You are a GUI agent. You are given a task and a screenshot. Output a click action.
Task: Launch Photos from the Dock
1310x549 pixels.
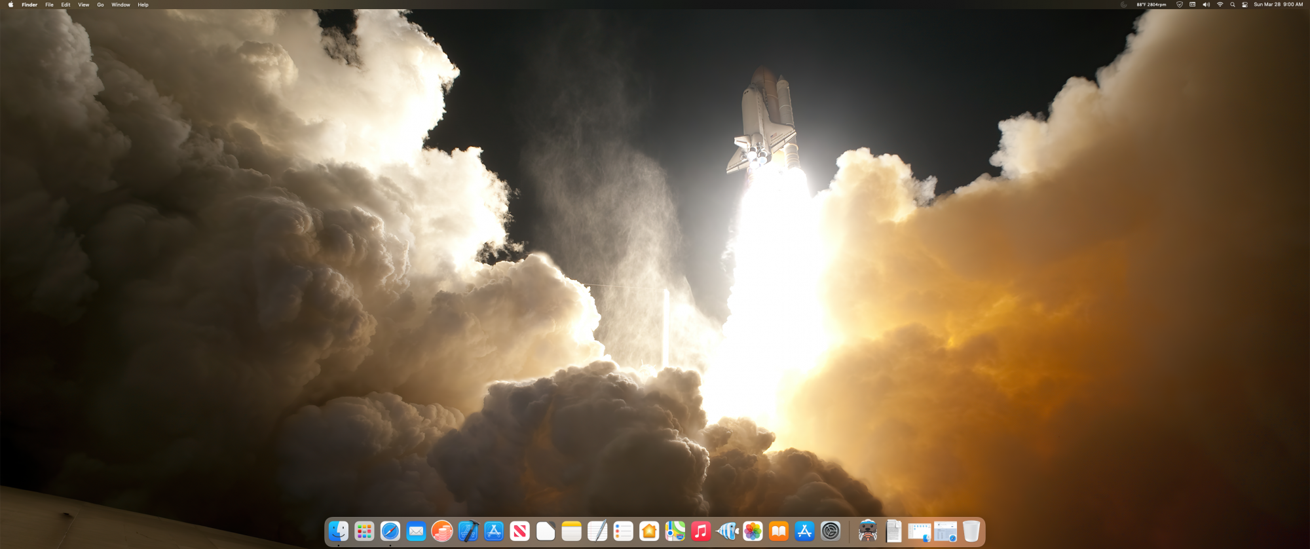click(x=753, y=531)
